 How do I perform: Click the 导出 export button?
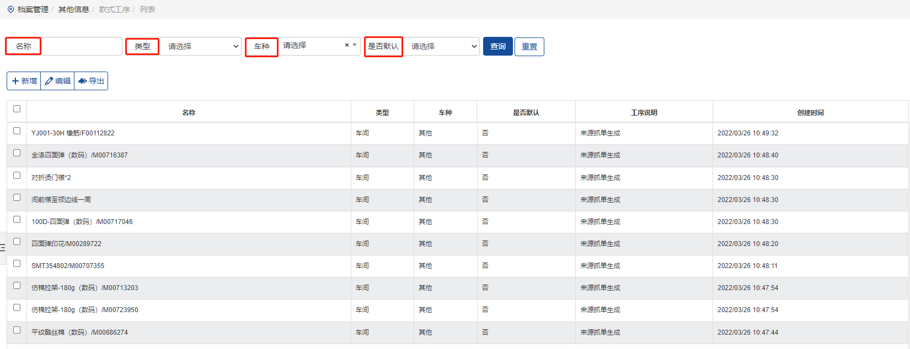[x=91, y=81]
